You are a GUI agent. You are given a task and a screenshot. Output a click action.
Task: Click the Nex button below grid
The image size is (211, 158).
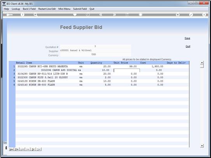[x=11, y=149]
